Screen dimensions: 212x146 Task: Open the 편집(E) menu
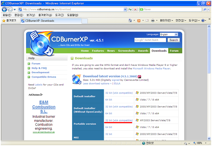[x=19, y=15]
